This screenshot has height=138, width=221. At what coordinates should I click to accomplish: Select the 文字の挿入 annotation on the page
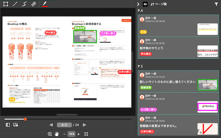(125, 72)
